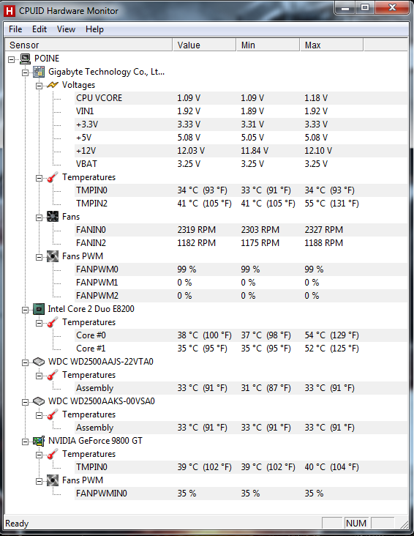Click the Voltages lightning bolt icon
The height and width of the screenshot is (536, 414).
tap(52, 85)
